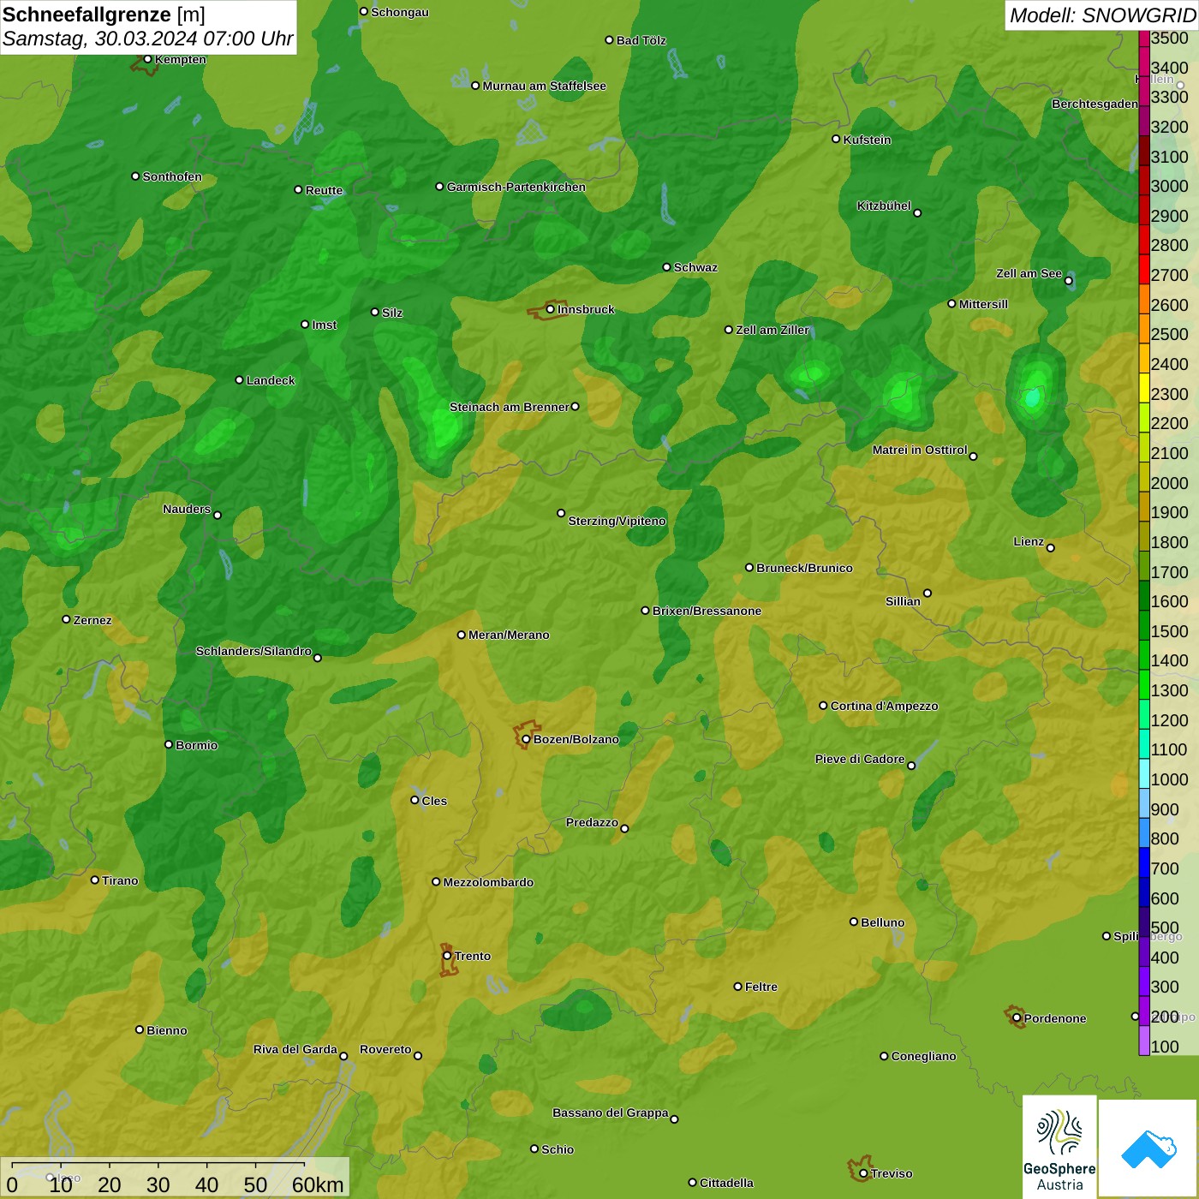Click the 'Modell: SNOWGRID' label

[1101, 15]
